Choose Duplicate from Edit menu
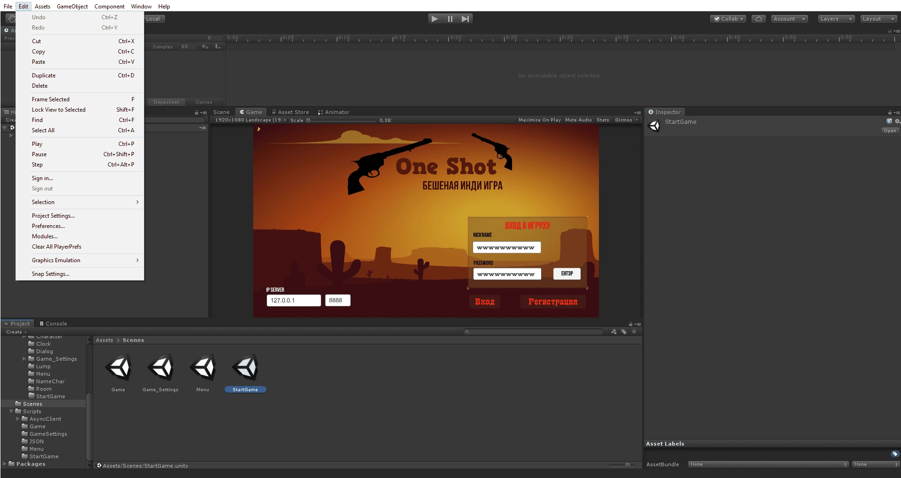 80,76
